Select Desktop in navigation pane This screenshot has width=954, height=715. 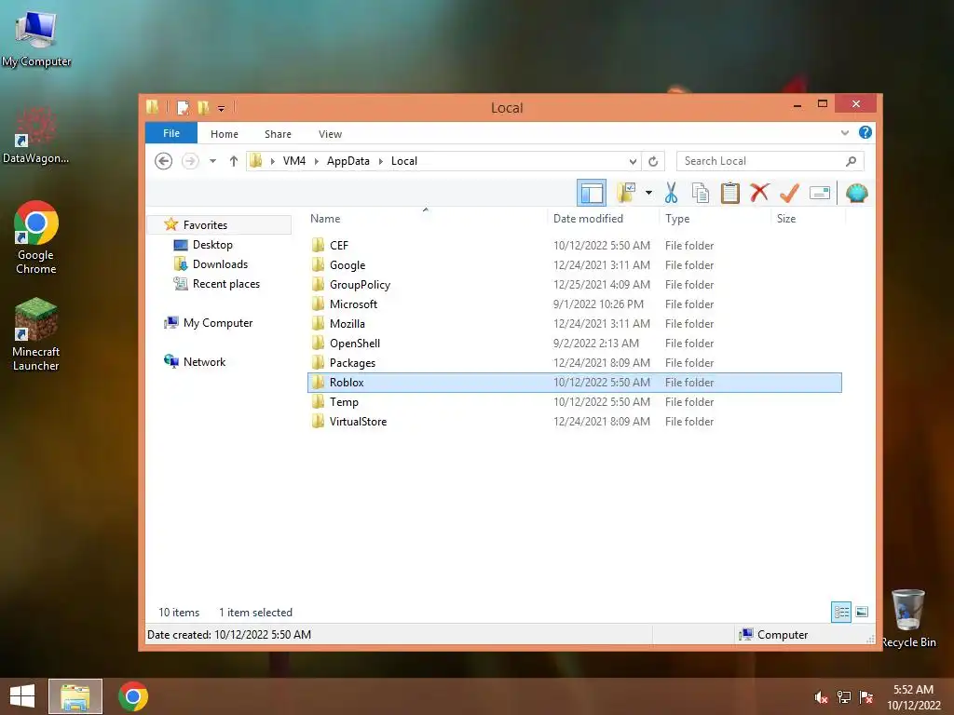[212, 245]
